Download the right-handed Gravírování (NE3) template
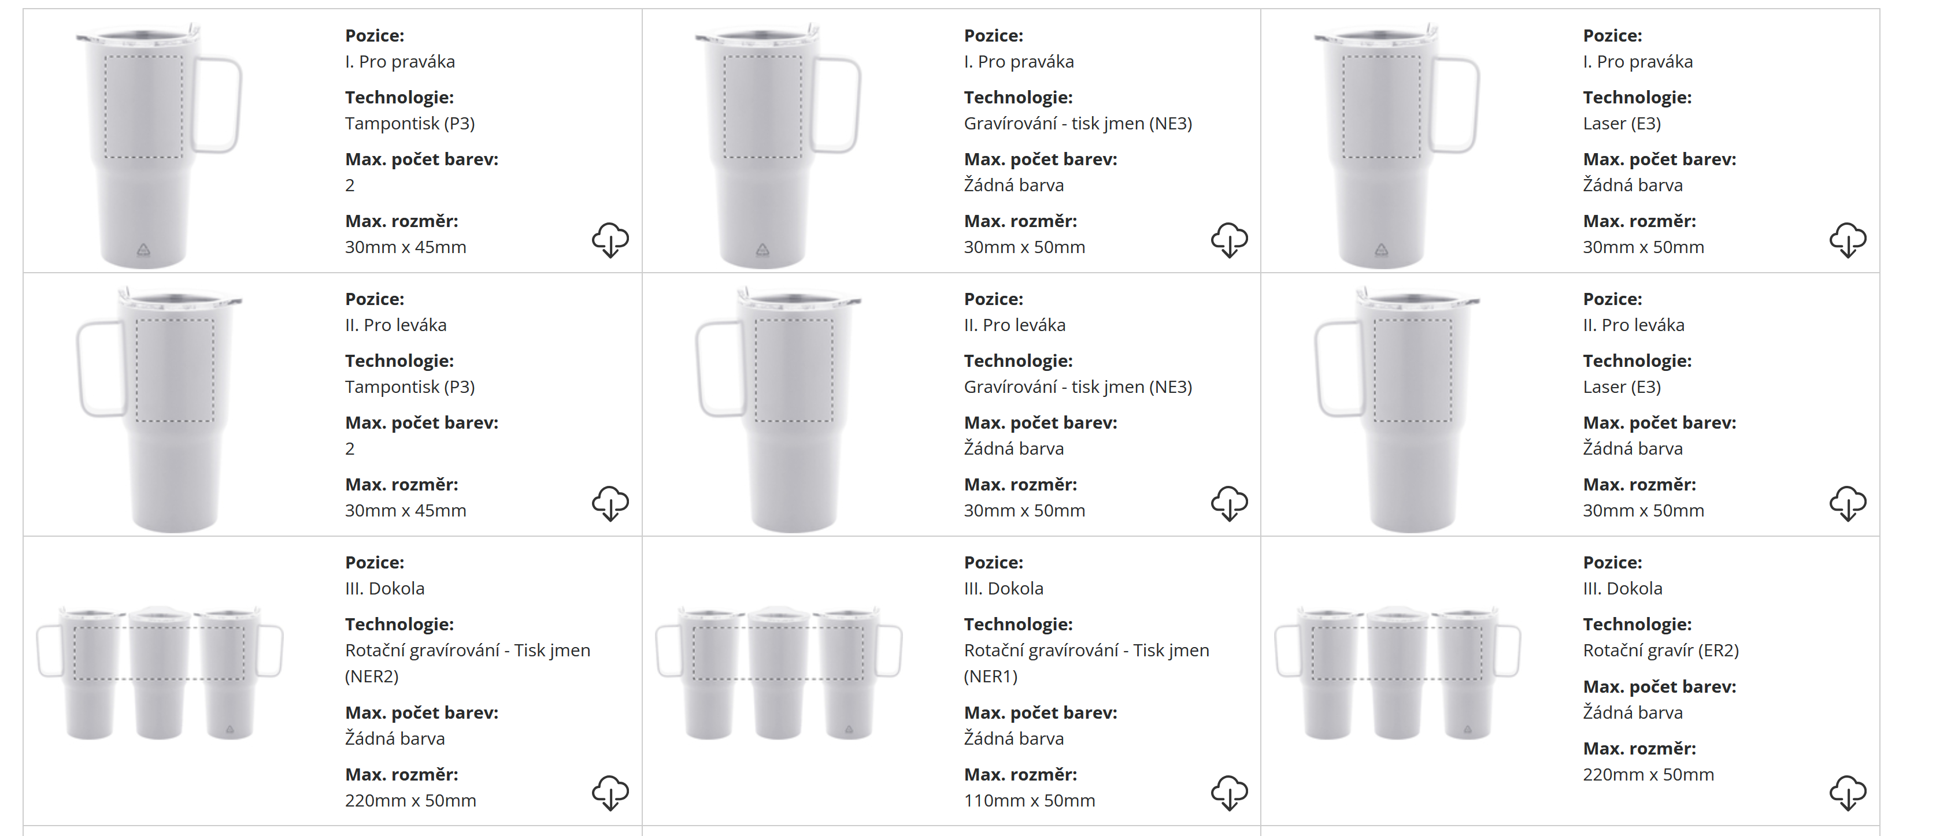This screenshot has width=1936, height=836. (1229, 240)
